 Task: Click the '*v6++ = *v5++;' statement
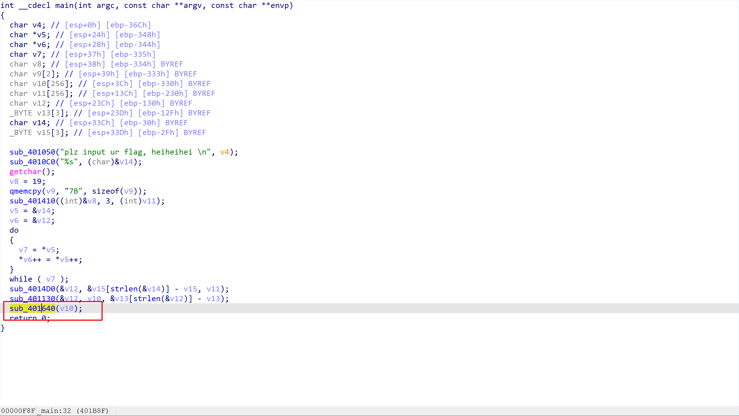point(51,259)
